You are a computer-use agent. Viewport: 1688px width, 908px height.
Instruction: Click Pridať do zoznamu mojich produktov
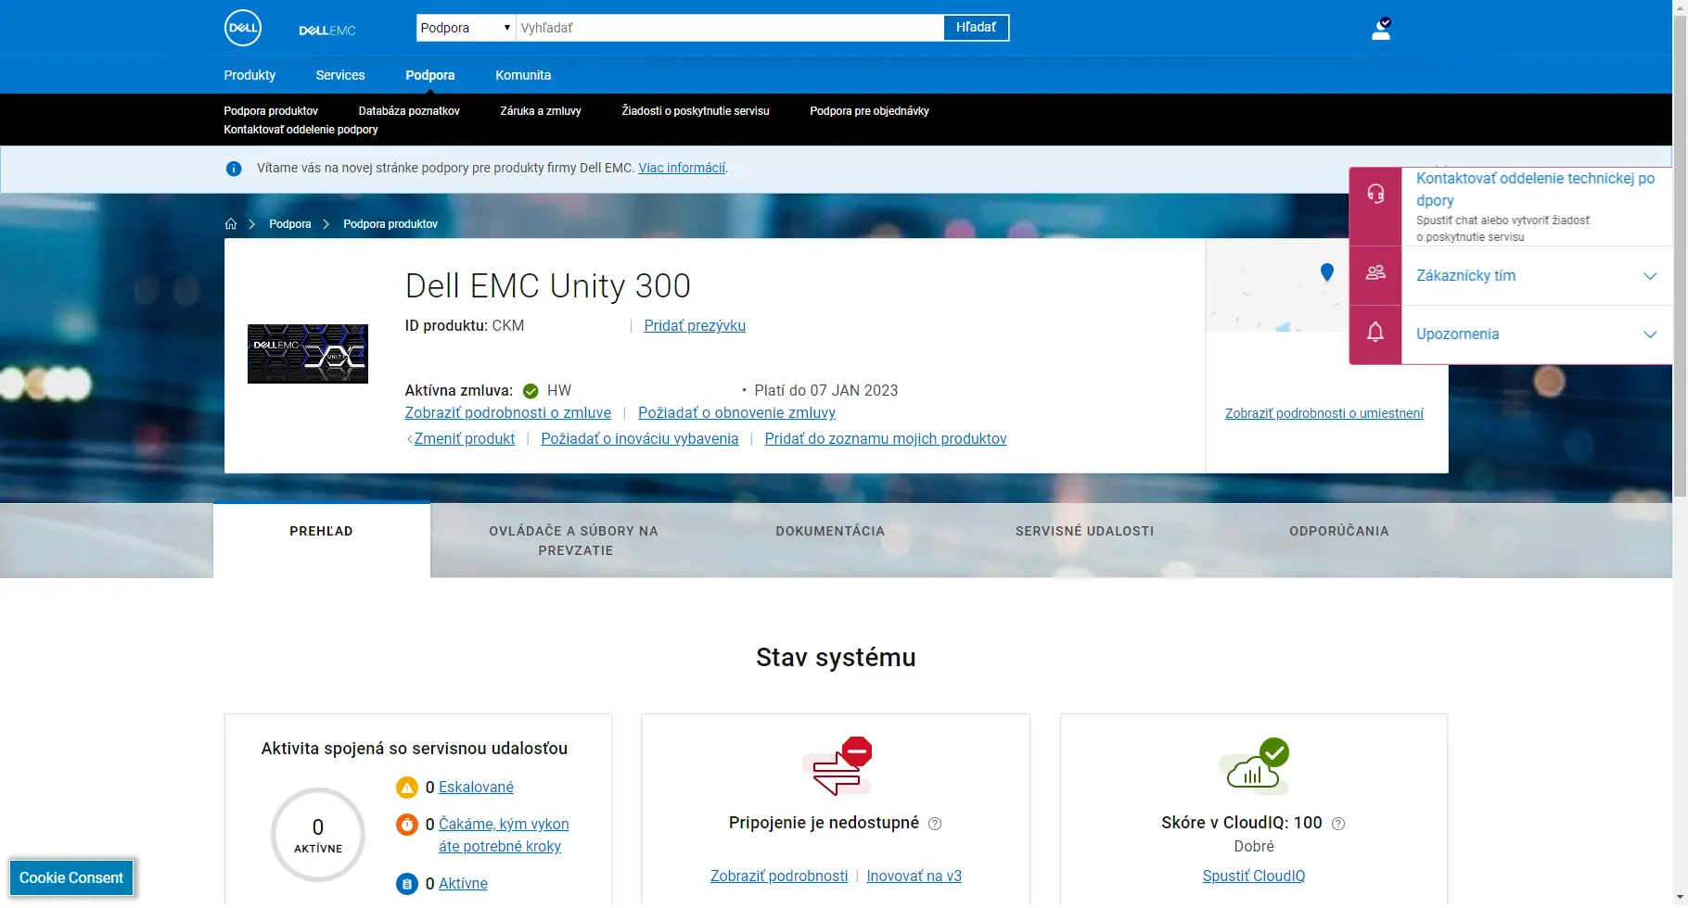pyautogui.click(x=886, y=439)
